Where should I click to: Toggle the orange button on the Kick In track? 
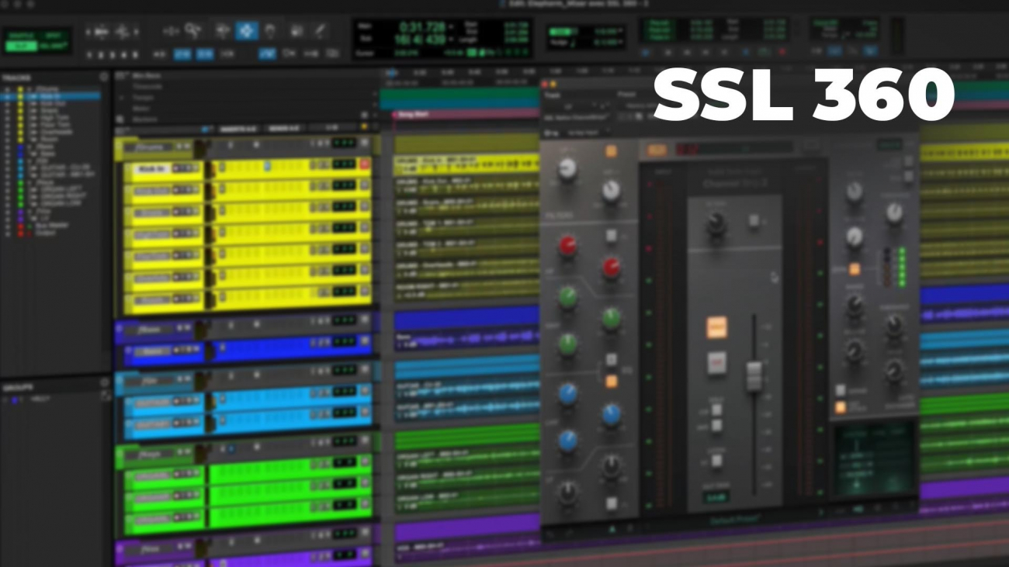point(365,164)
